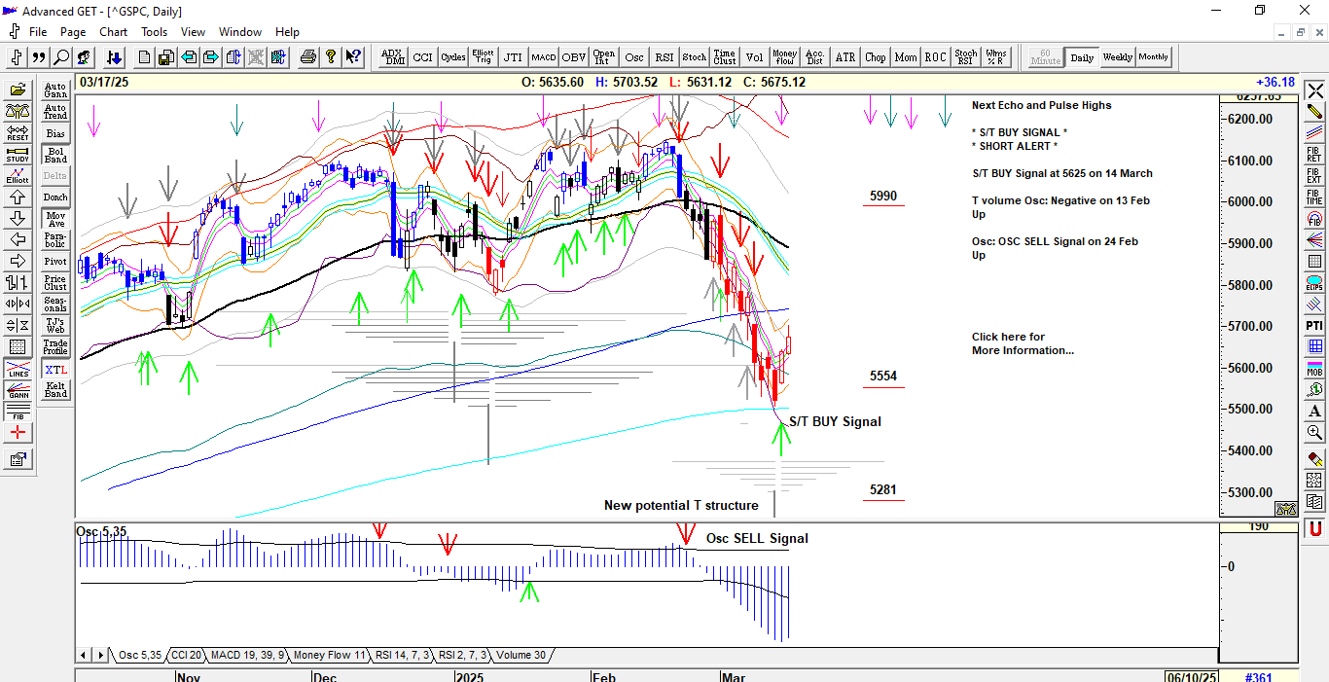This screenshot has width=1329, height=682.
Task: Click the printer icon
Action: click(x=308, y=57)
